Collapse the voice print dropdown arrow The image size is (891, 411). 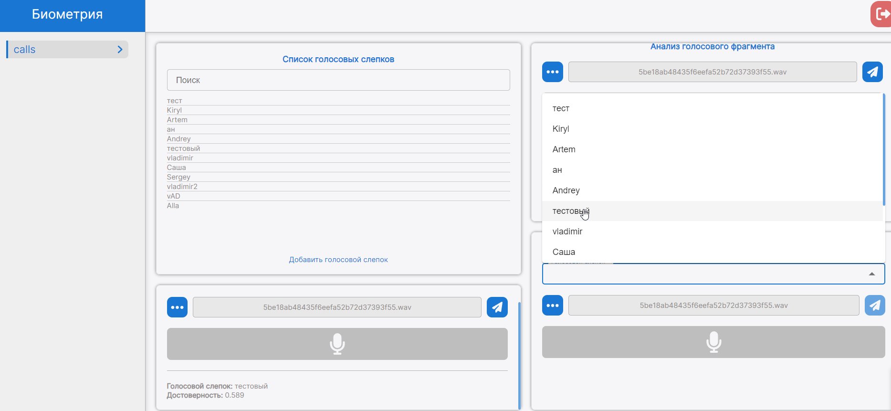(871, 274)
